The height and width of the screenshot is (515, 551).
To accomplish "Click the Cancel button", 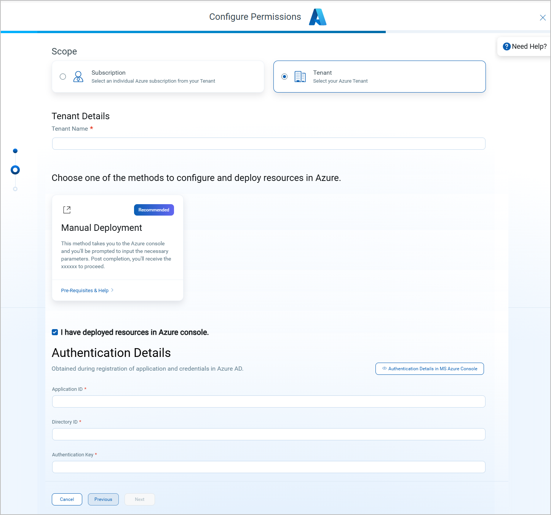I will 67,499.
